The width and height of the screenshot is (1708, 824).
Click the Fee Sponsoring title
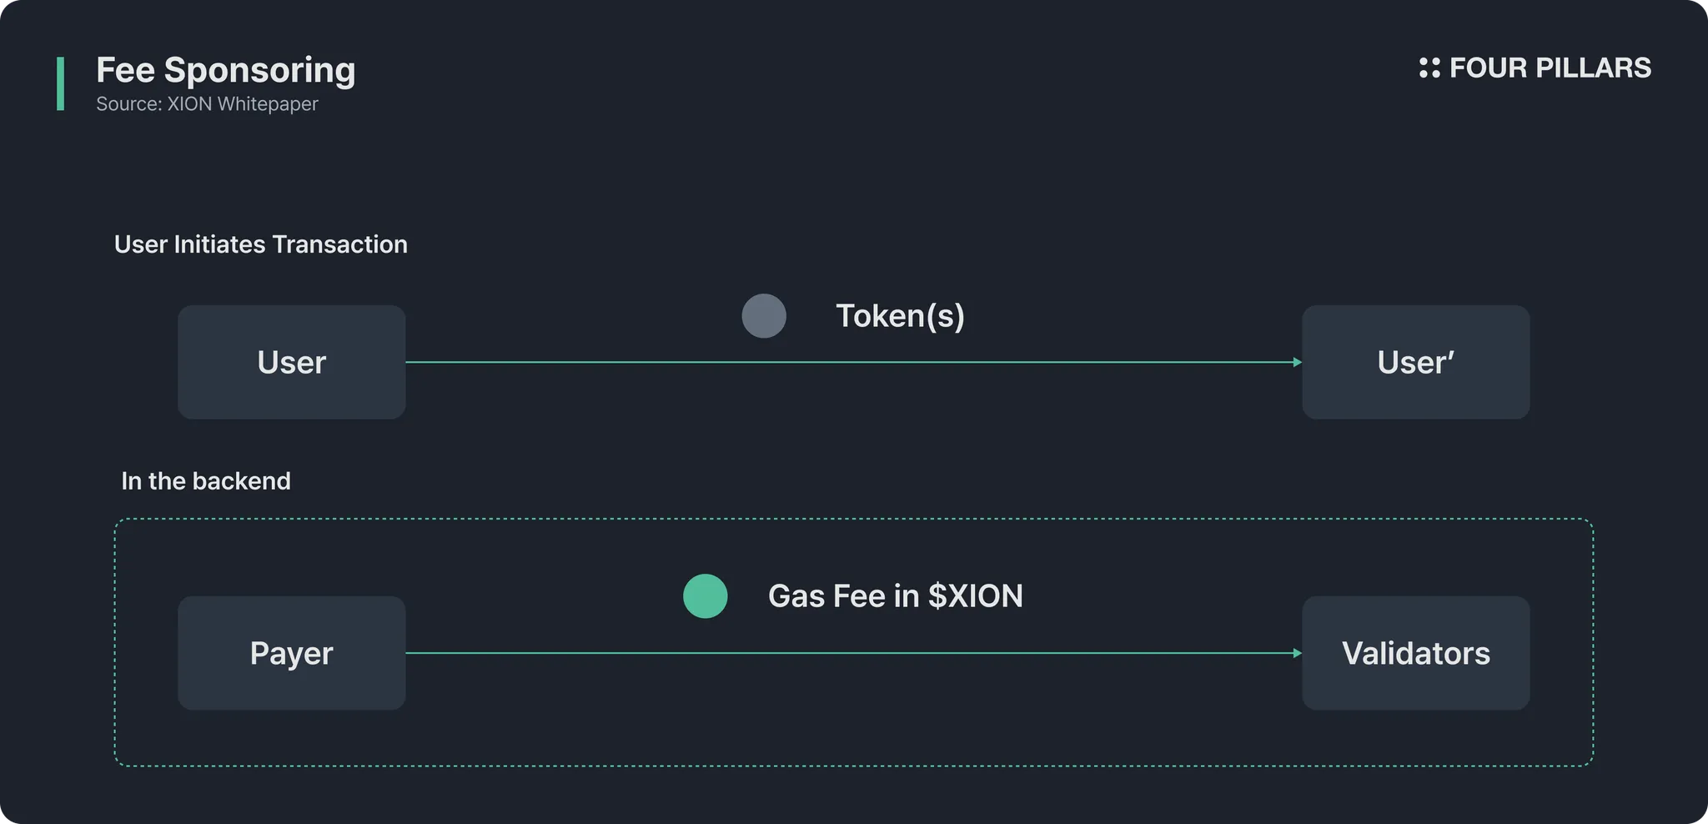click(225, 70)
